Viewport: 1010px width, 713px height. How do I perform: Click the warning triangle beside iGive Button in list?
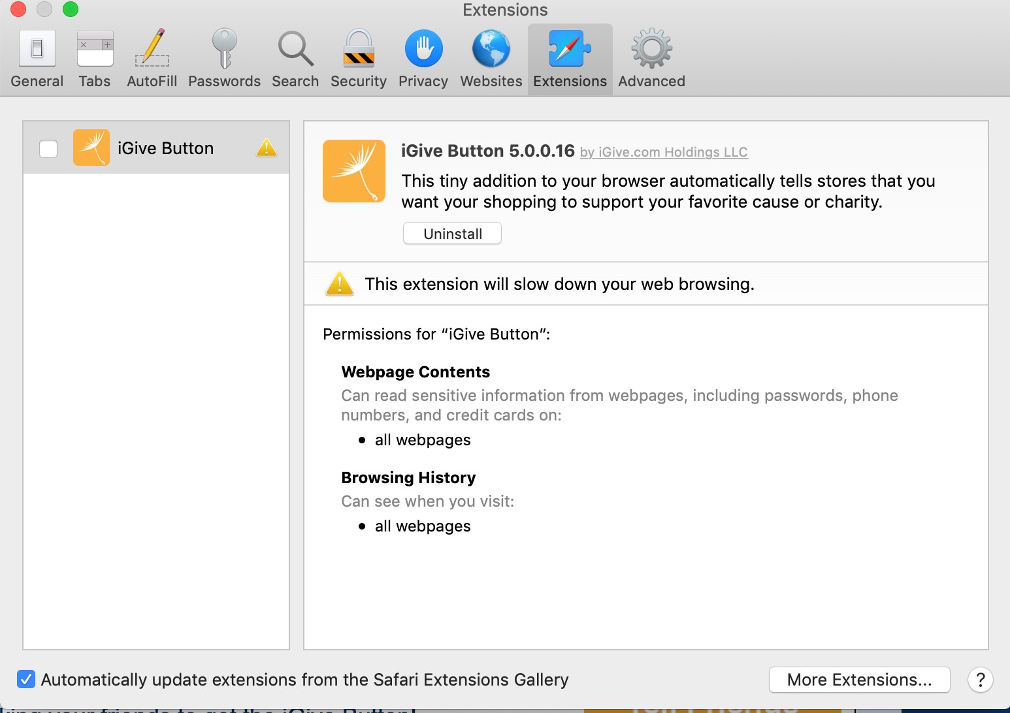pos(267,148)
